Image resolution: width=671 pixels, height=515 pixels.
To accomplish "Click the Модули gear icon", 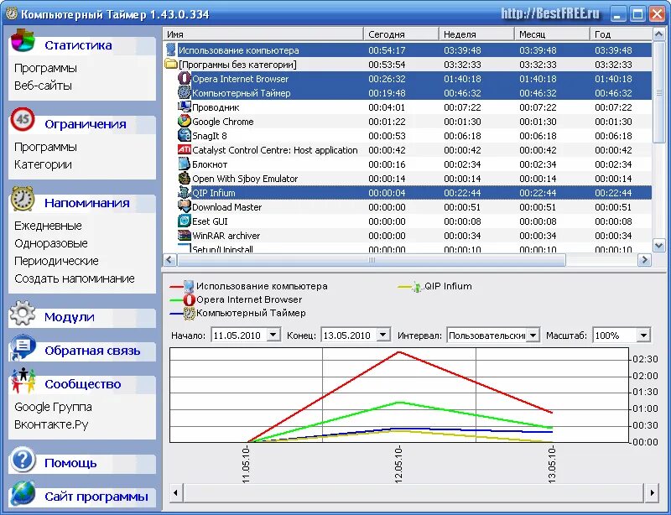I will [x=23, y=313].
